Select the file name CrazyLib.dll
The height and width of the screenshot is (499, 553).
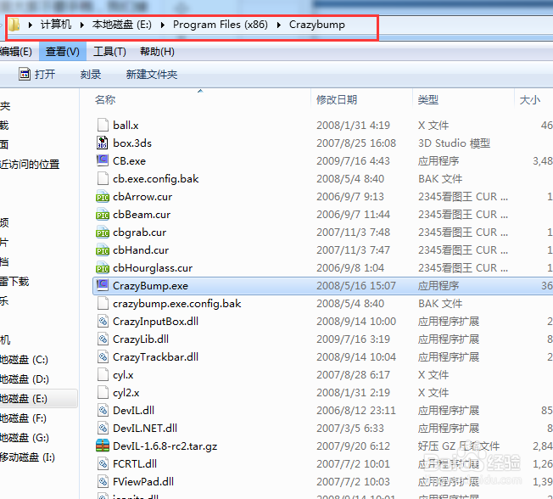tap(141, 339)
